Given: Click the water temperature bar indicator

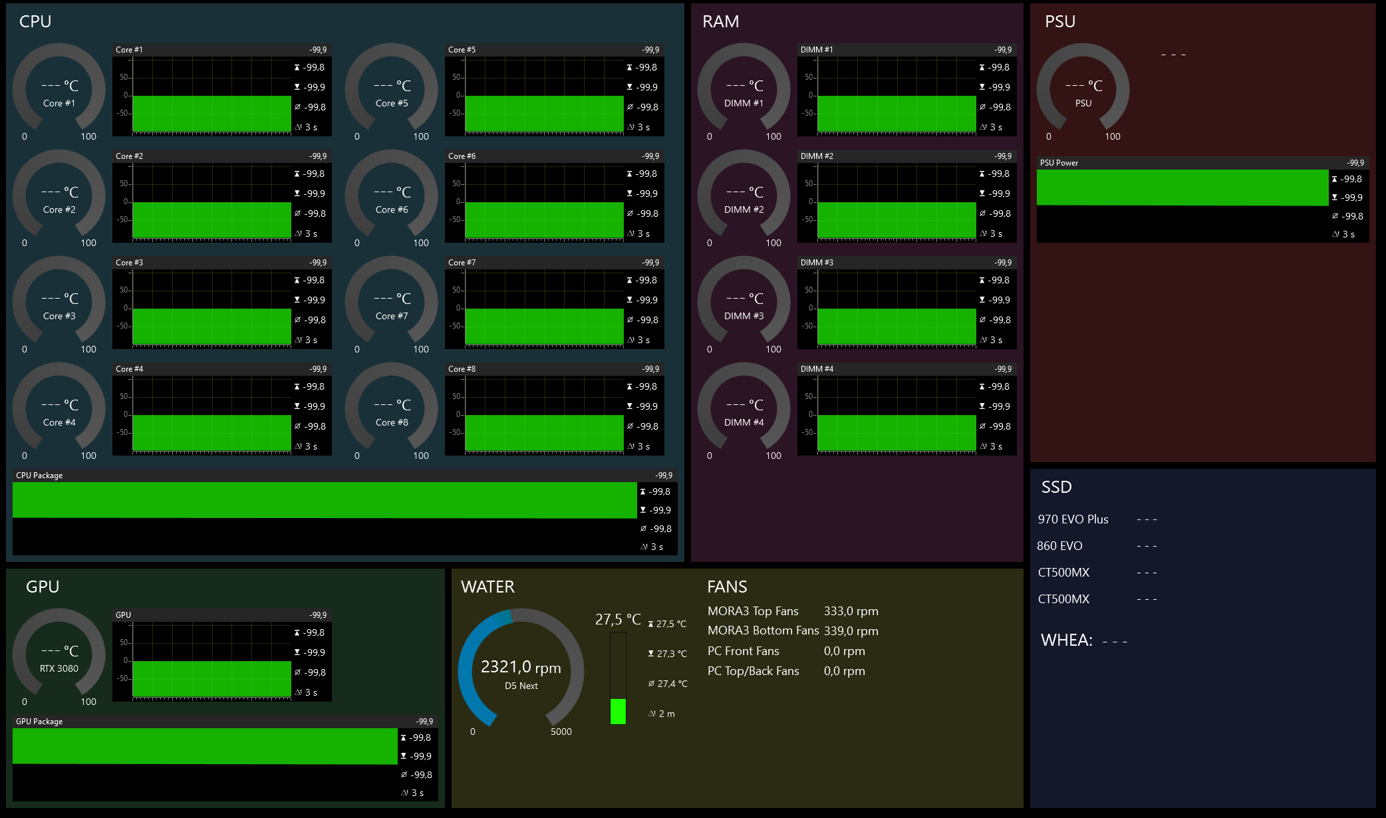Looking at the screenshot, I should pyautogui.click(x=618, y=678).
